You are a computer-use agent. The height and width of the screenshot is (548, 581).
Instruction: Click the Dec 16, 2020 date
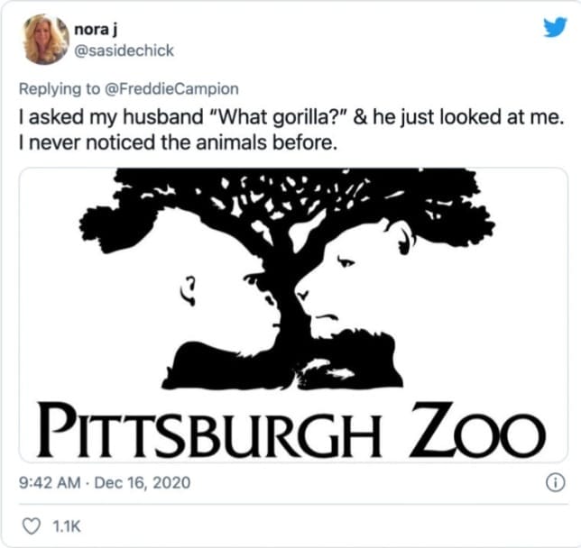tap(143, 482)
